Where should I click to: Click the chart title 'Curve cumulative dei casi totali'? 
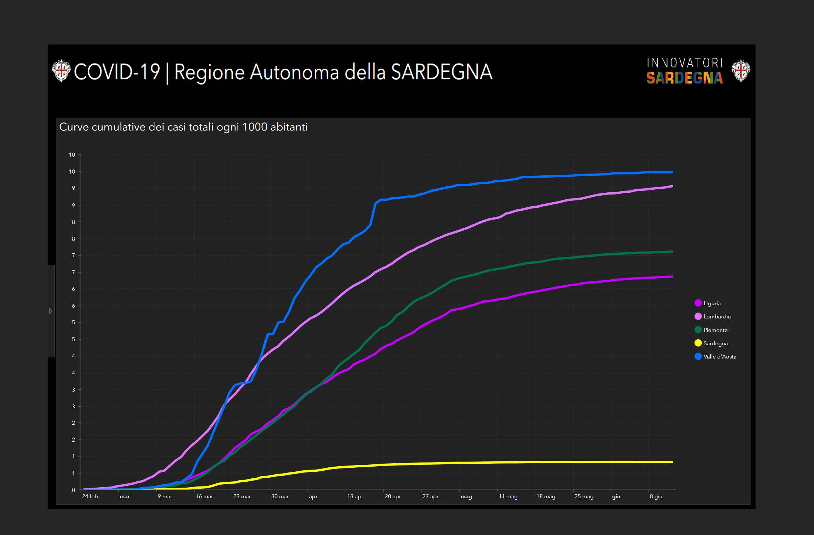(183, 127)
